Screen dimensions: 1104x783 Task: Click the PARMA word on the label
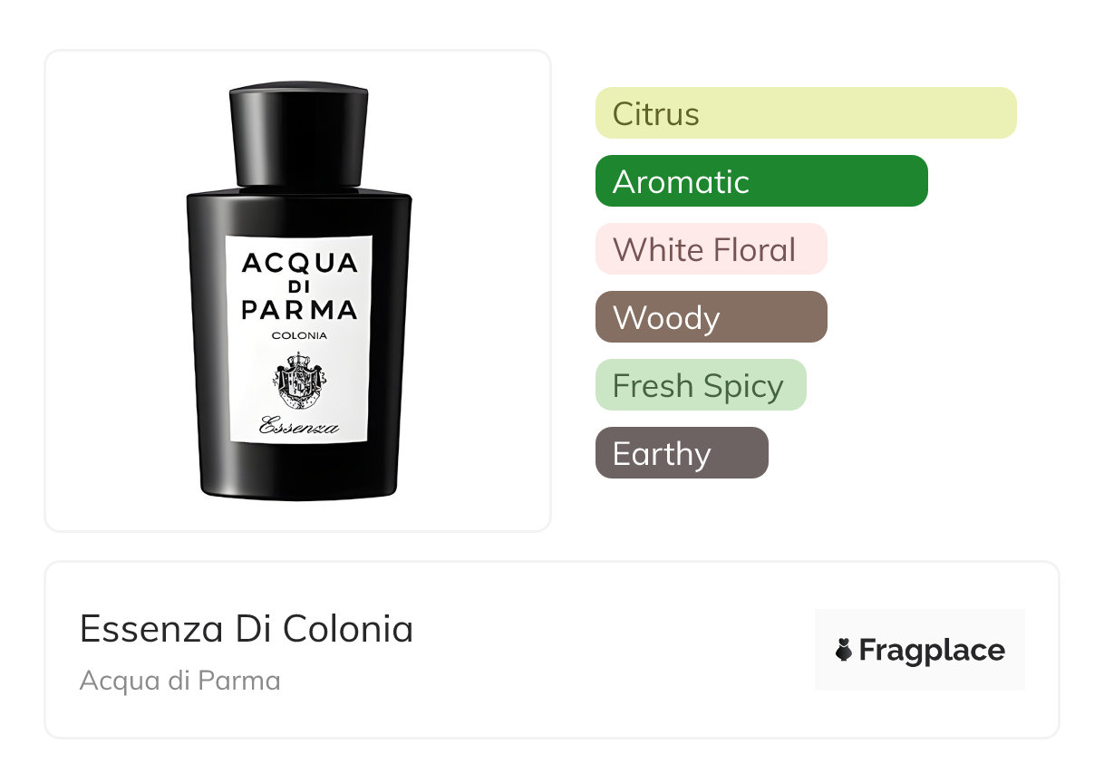[x=300, y=310]
